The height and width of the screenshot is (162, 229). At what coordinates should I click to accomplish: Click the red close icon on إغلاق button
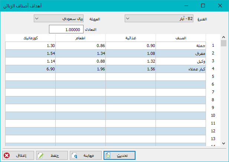7,155
